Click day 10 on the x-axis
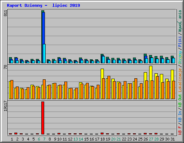 59,139
